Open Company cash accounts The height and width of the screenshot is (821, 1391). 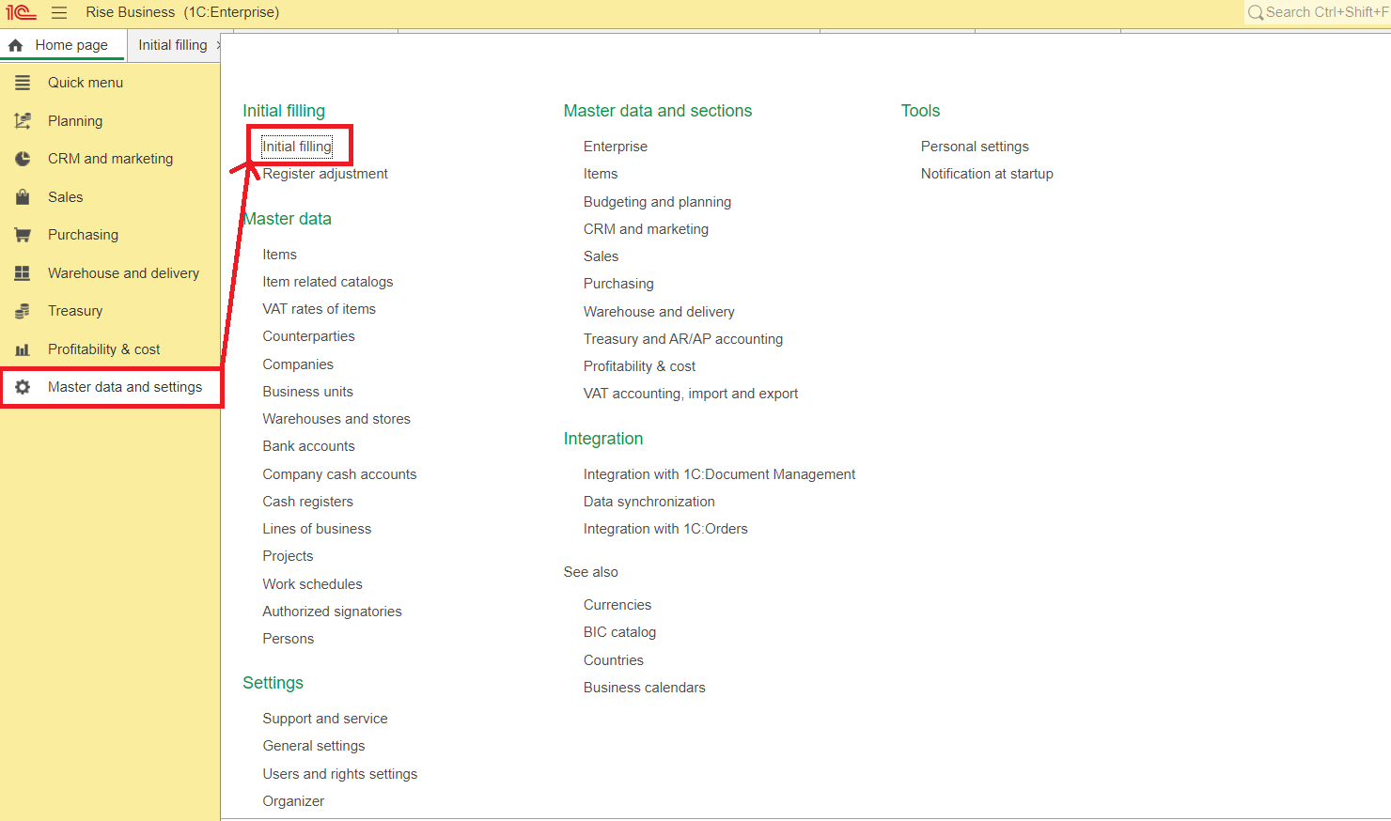(x=339, y=474)
